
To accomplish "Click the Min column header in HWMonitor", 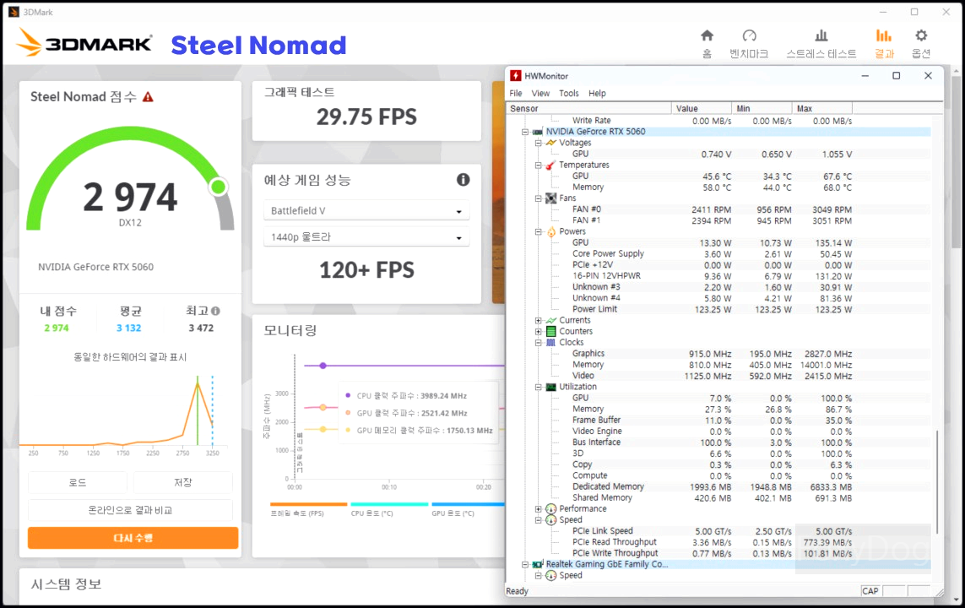I will click(762, 108).
